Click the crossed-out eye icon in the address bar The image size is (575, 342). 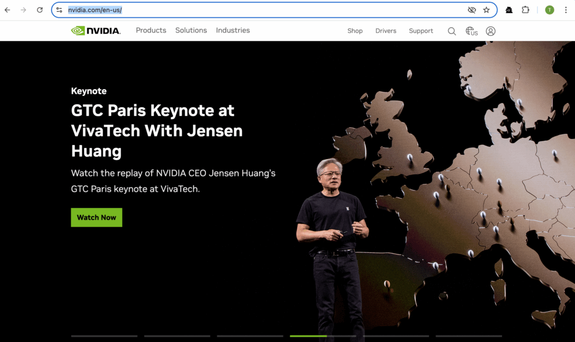click(x=472, y=10)
